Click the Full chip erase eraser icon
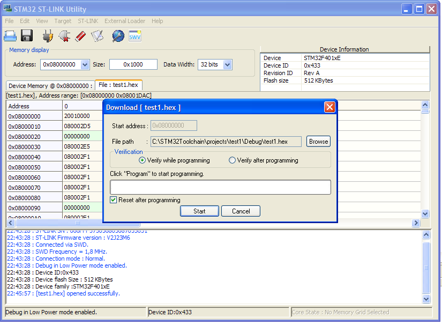Screen dimensions: 442x325 [x=80, y=36]
